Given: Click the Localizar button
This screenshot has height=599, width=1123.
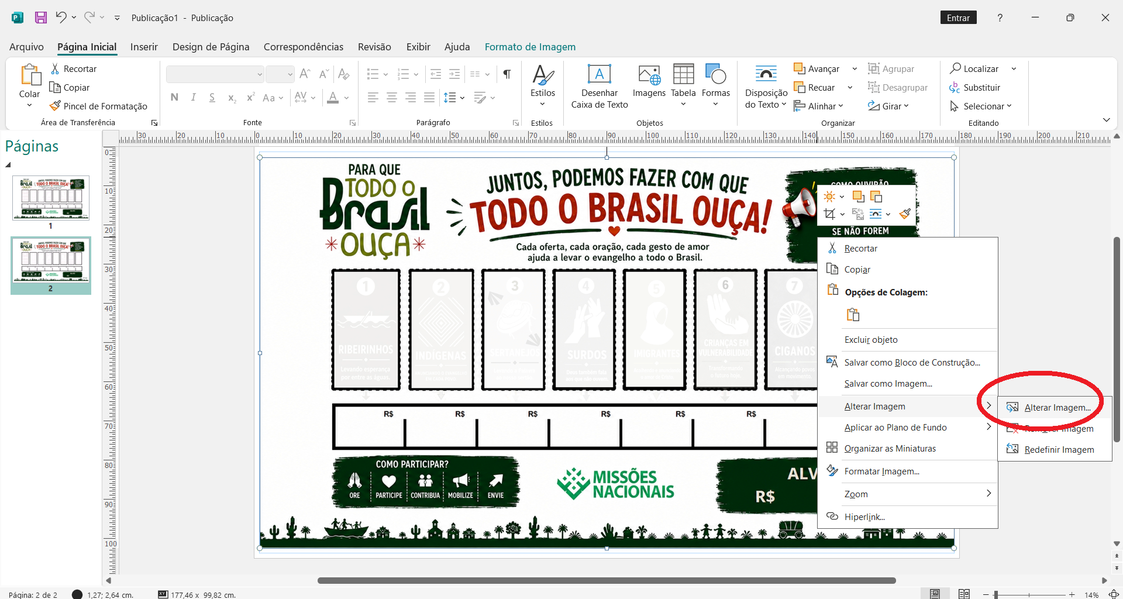Looking at the screenshot, I should pos(975,68).
